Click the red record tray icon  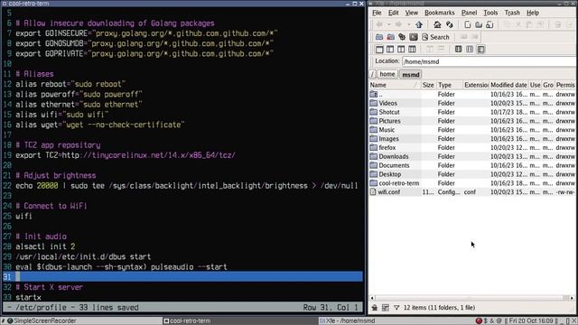479,320
